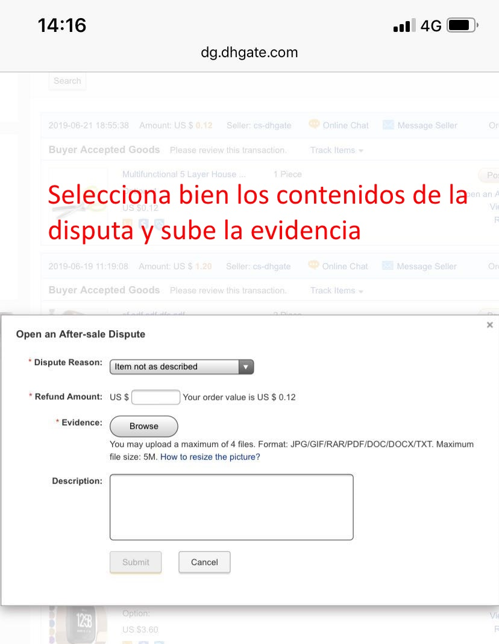Open 'How to resize the picture?' link
Image resolution: width=499 pixels, height=644 pixels.
pos(210,457)
